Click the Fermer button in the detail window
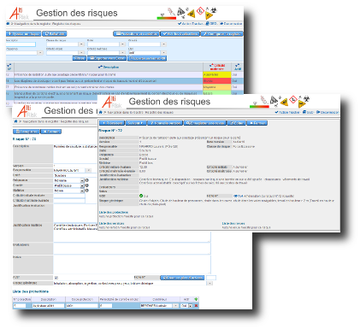This screenshot has width=360, height=329. (x=257, y=123)
